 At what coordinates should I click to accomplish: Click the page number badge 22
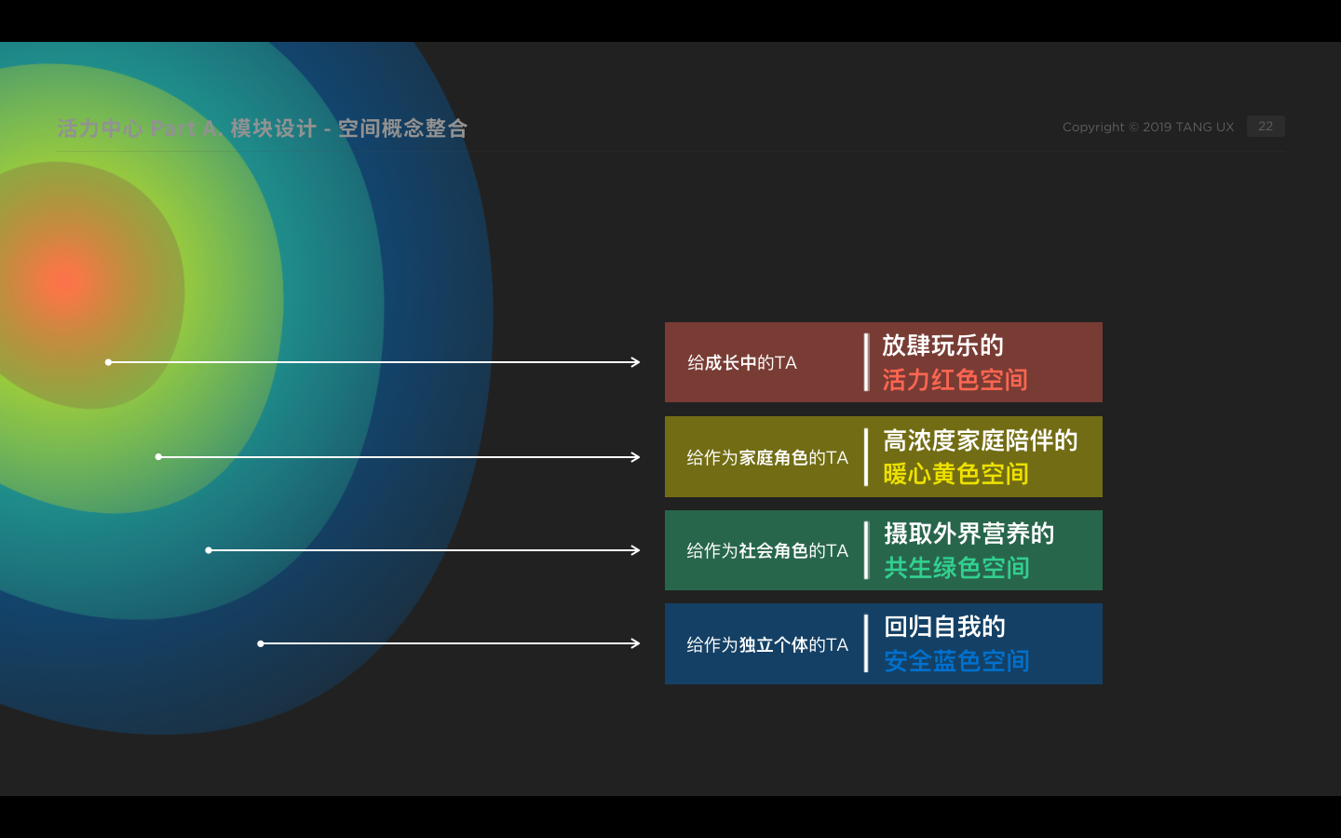[x=1266, y=127]
